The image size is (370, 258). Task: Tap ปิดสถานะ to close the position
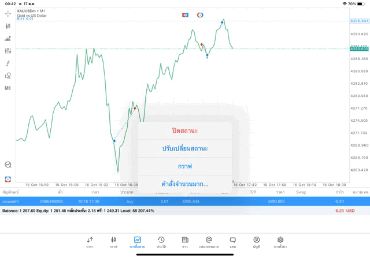[x=185, y=130]
